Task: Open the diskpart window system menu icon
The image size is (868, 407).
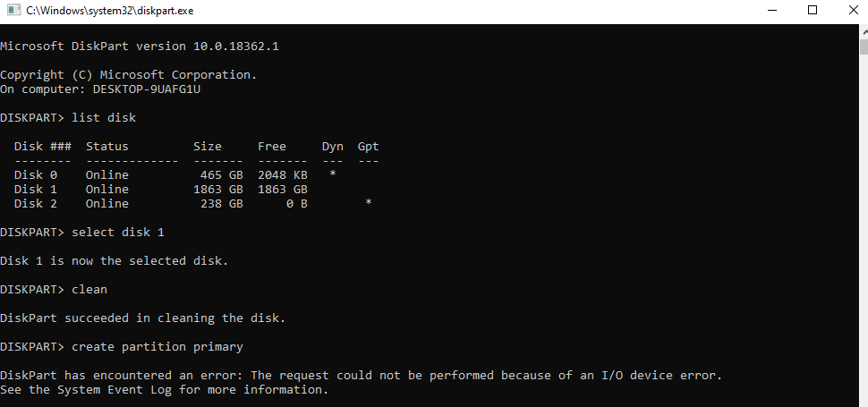Action: [x=13, y=10]
